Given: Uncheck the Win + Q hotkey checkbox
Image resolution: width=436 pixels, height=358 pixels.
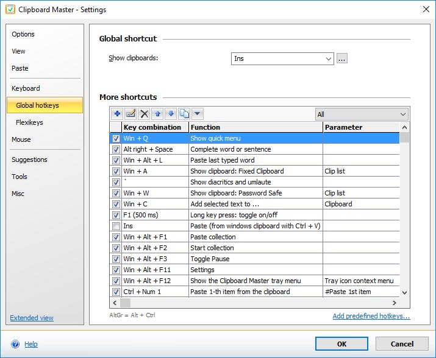Looking at the screenshot, I should click(116, 138).
